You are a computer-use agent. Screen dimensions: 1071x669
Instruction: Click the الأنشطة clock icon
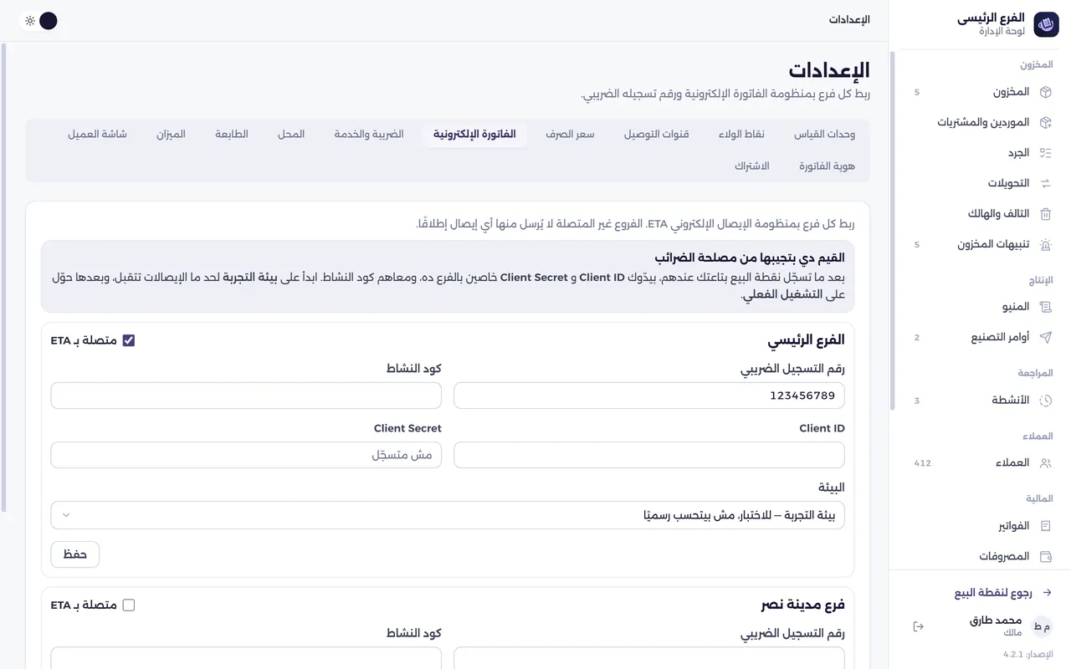tap(1045, 401)
